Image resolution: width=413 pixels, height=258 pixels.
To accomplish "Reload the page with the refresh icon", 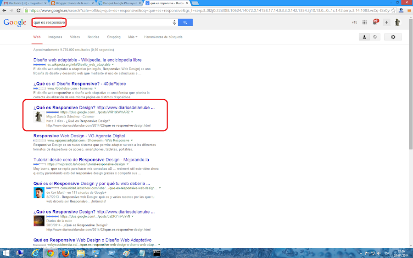I will 18,11.
